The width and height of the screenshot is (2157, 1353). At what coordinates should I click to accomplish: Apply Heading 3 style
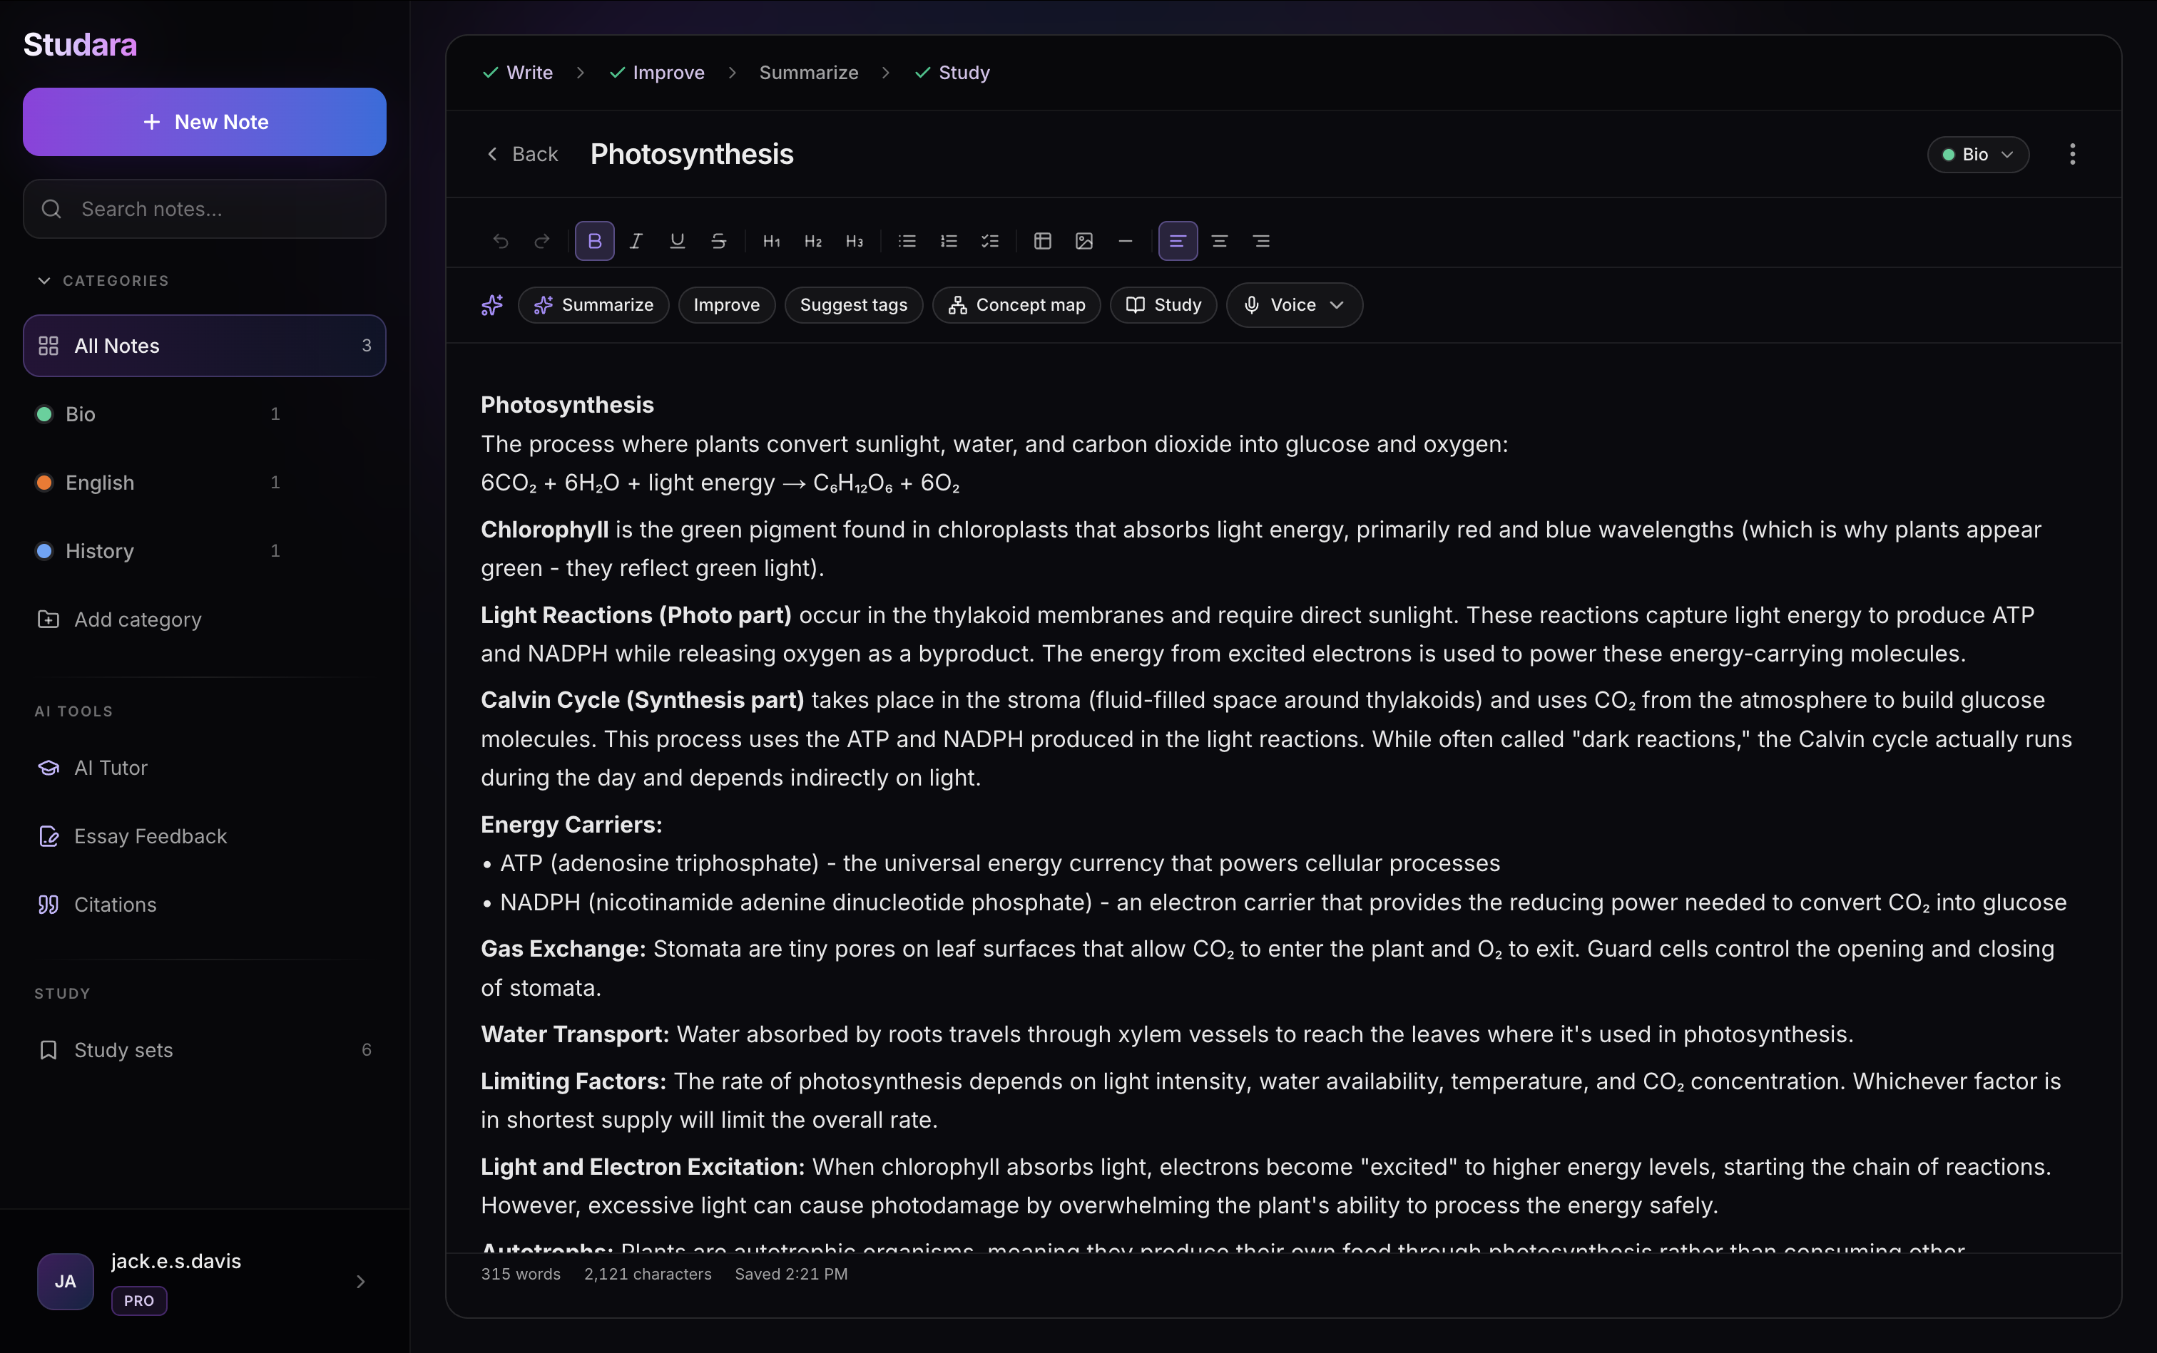click(x=855, y=241)
